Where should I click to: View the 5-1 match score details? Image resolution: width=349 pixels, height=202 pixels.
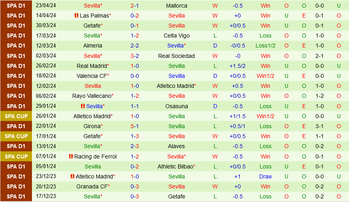[135, 126]
